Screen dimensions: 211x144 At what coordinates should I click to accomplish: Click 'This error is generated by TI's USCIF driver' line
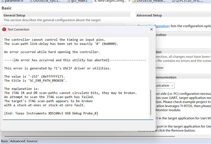(x=57, y=68)
